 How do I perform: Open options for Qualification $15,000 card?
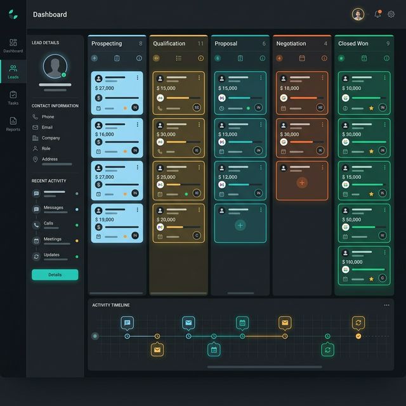tap(199, 77)
